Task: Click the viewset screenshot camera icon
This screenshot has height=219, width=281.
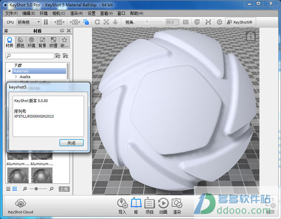Action: (75, 22)
